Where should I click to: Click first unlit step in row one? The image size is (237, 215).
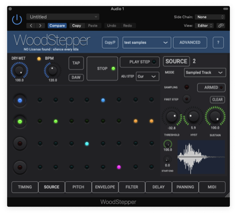click(40, 100)
